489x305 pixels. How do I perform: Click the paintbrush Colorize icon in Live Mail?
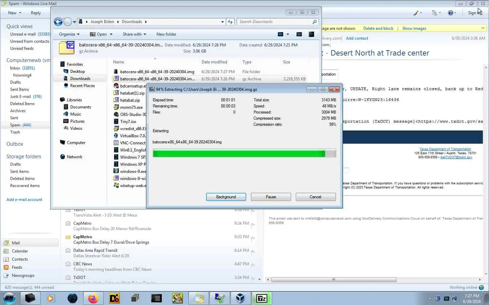click(416, 13)
